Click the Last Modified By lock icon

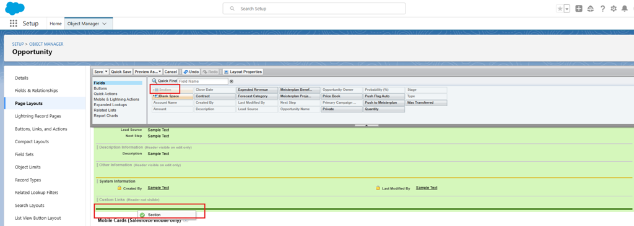(x=378, y=188)
